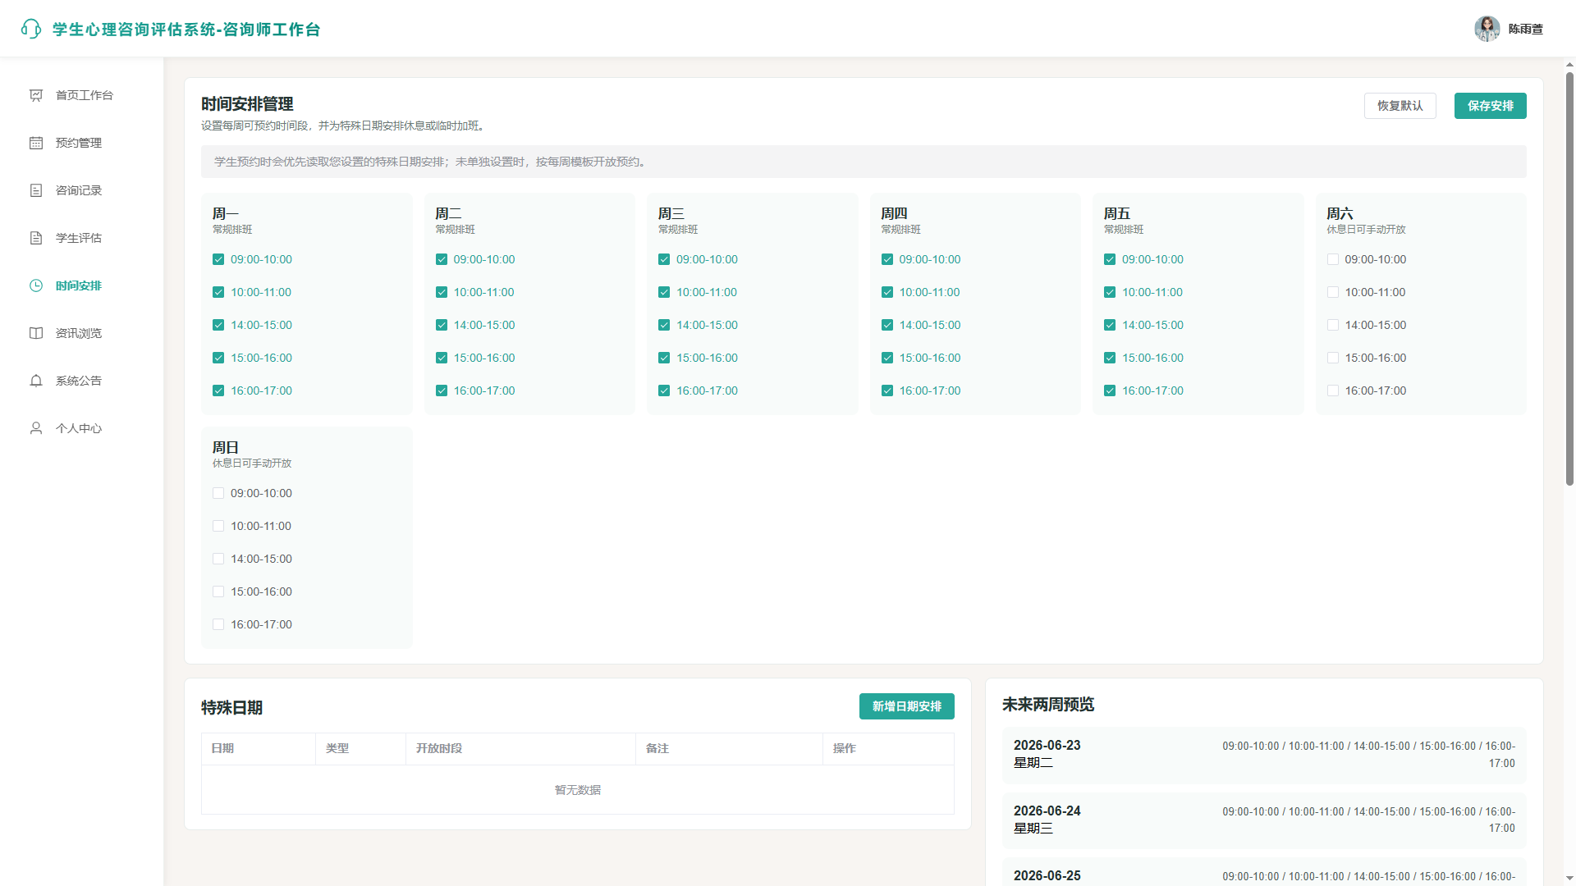Click the 新增日期安排 button
The width and height of the screenshot is (1576, 886).
(x=906, y=706)
